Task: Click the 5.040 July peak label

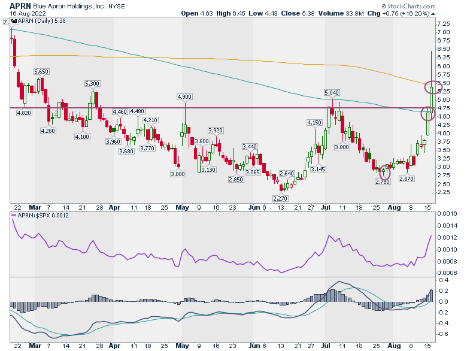Action: tap(332, 93)
